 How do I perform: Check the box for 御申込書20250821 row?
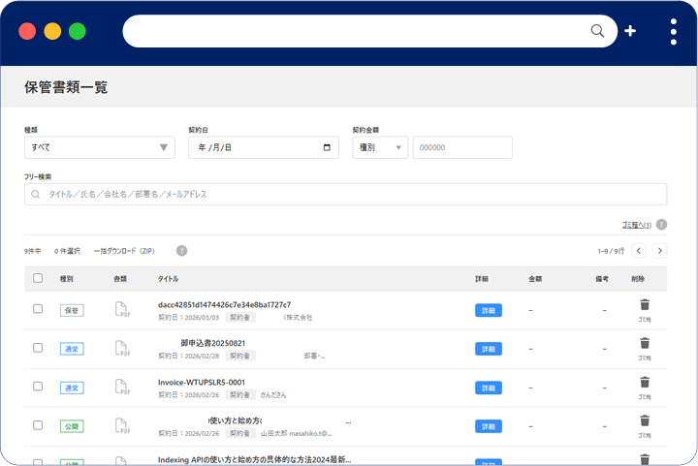(38, 348)
